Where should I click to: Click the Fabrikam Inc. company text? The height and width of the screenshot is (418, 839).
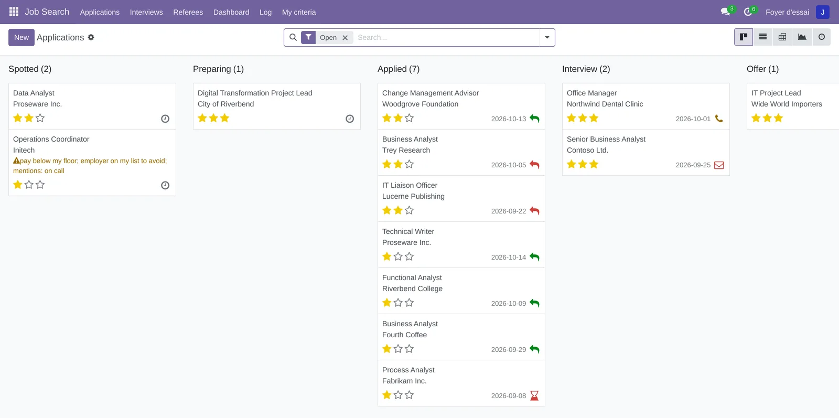(x=404, y=381)
